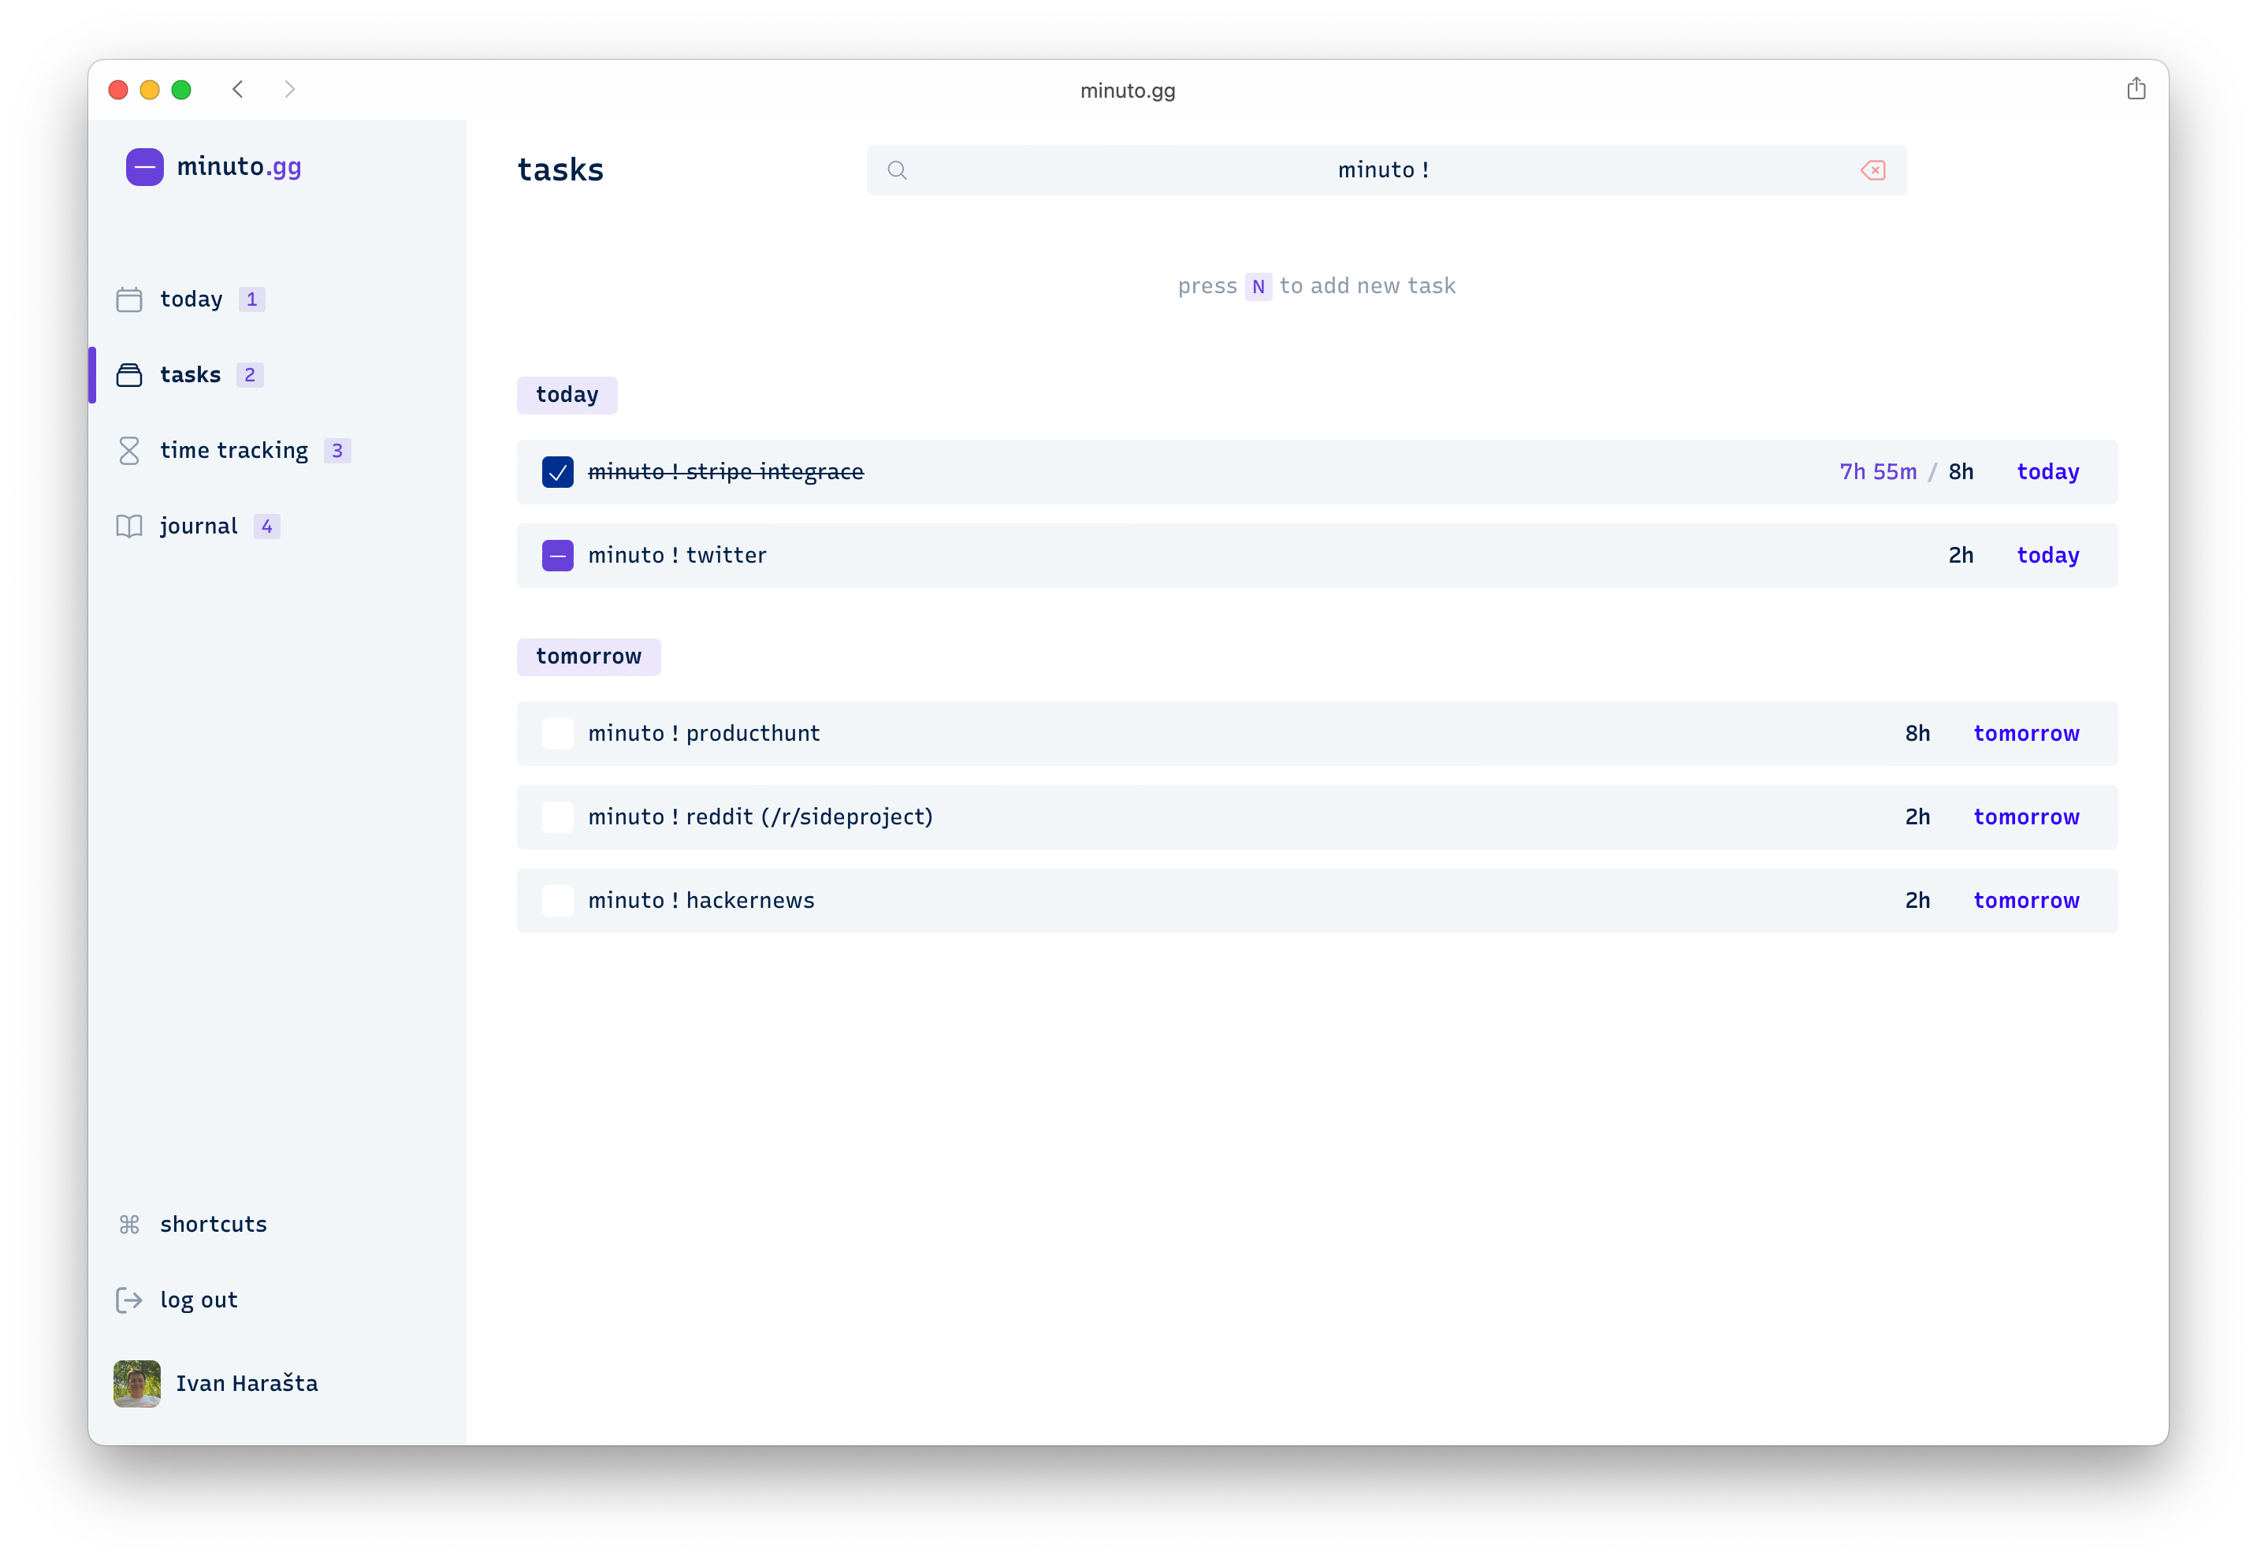Click the 7h 55m tracked time value
This screenshot has width=2257, height=1562.
[x=1877, y=473]
